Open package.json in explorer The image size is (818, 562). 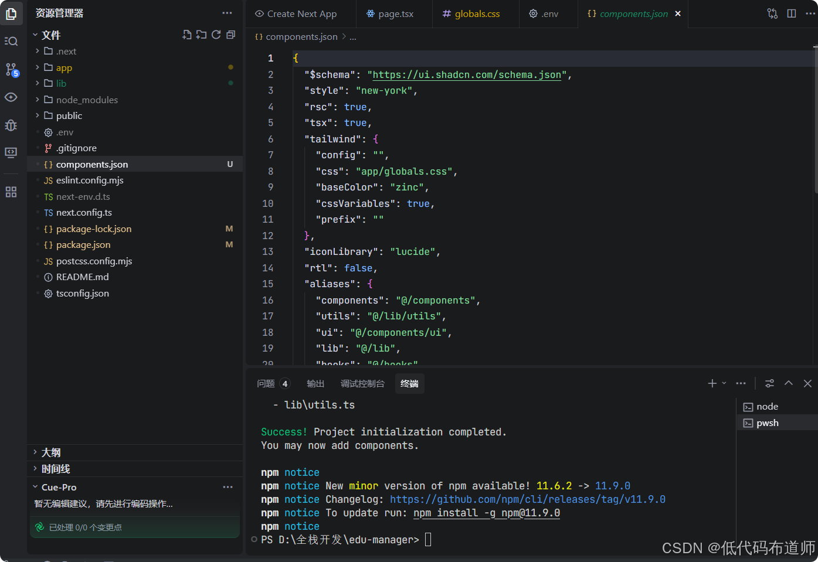pyautogui.click(x=135, y=245)
